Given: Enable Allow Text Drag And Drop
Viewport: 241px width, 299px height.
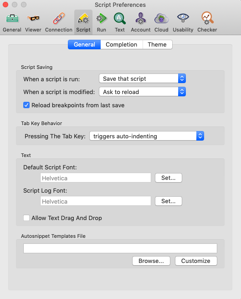Looking at the screenshot, I should [x=26, y=218].
